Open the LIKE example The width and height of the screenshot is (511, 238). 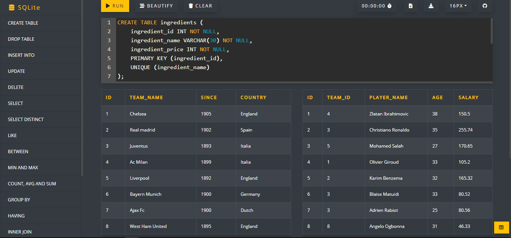40,136
